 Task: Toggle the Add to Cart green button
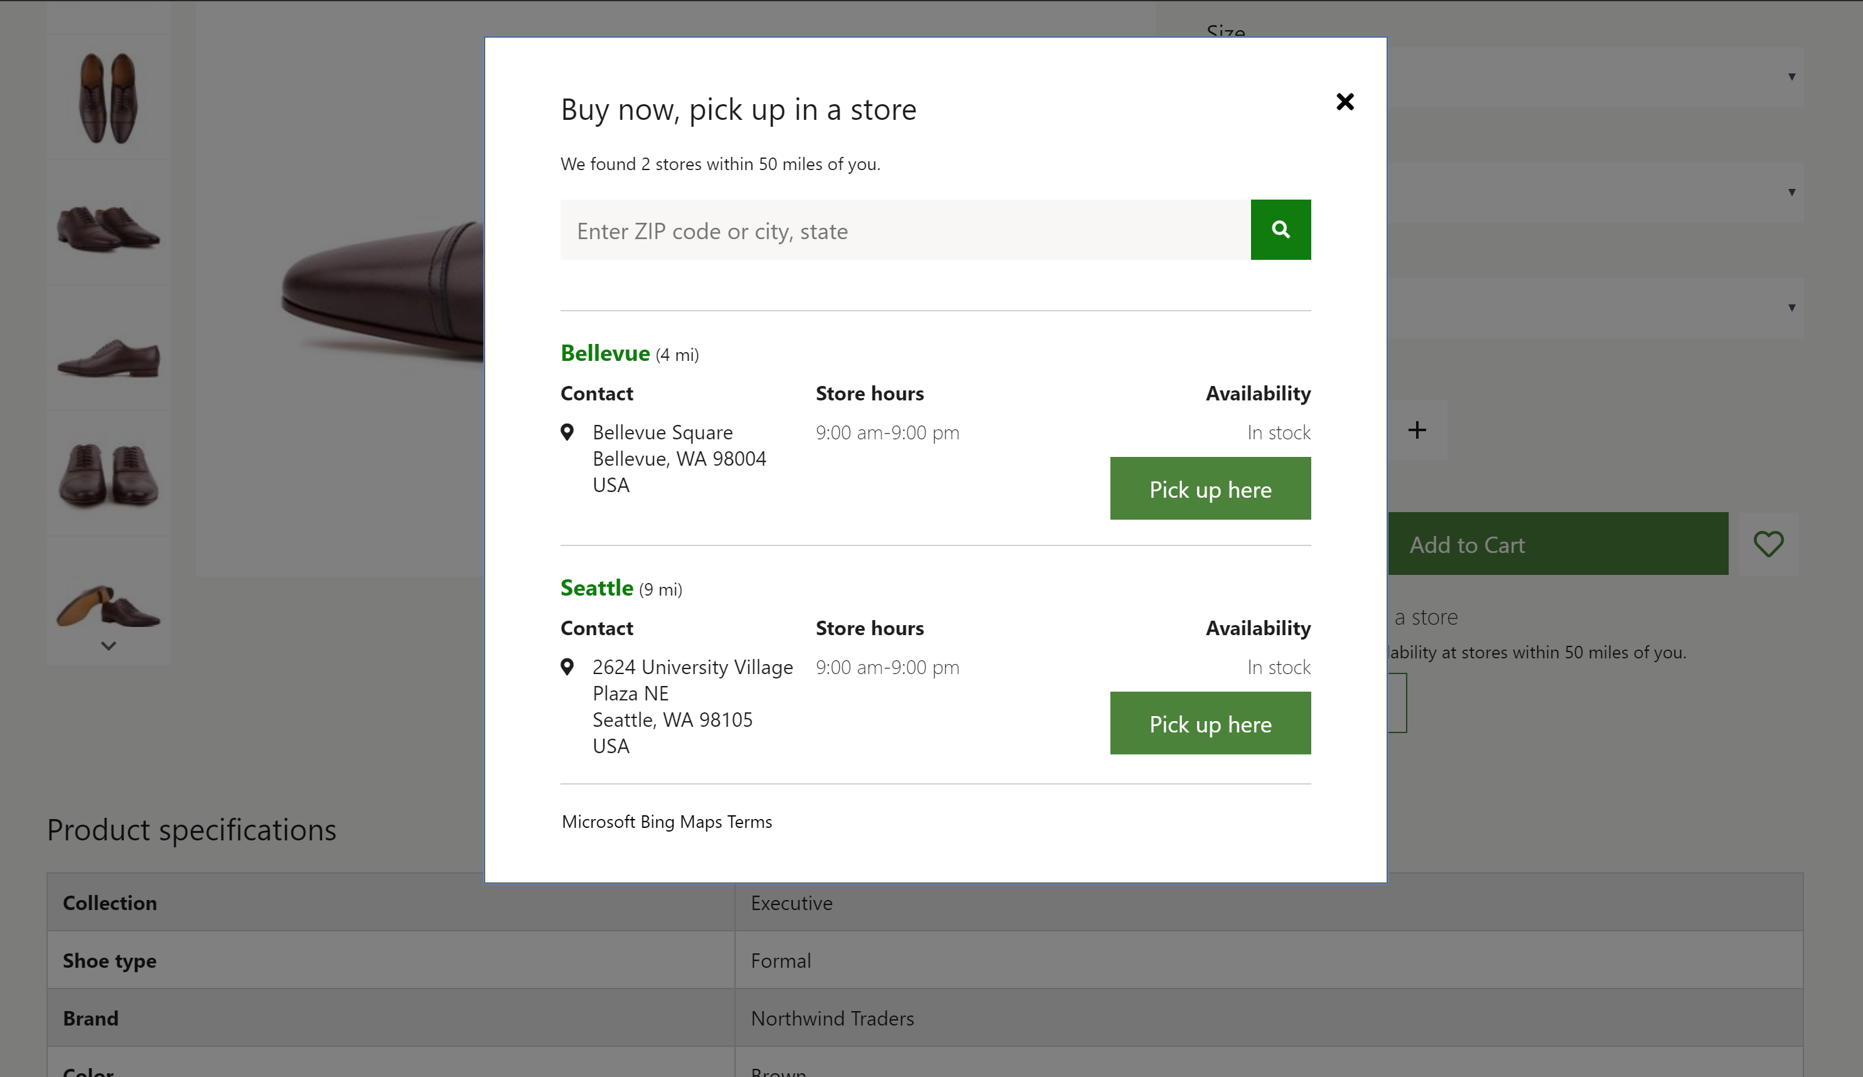[x=1558, y=542]
